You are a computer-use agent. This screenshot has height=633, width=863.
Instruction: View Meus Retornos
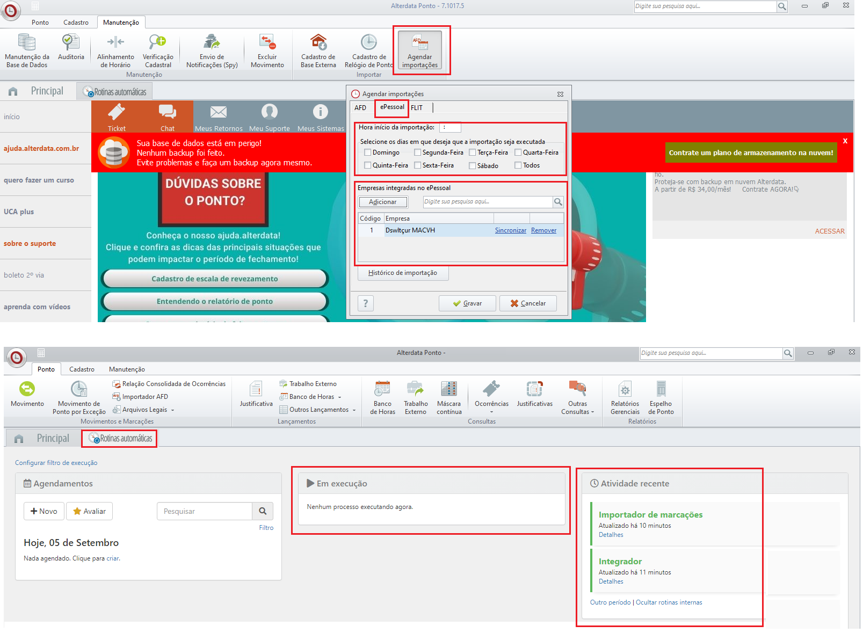coord(219,117)
